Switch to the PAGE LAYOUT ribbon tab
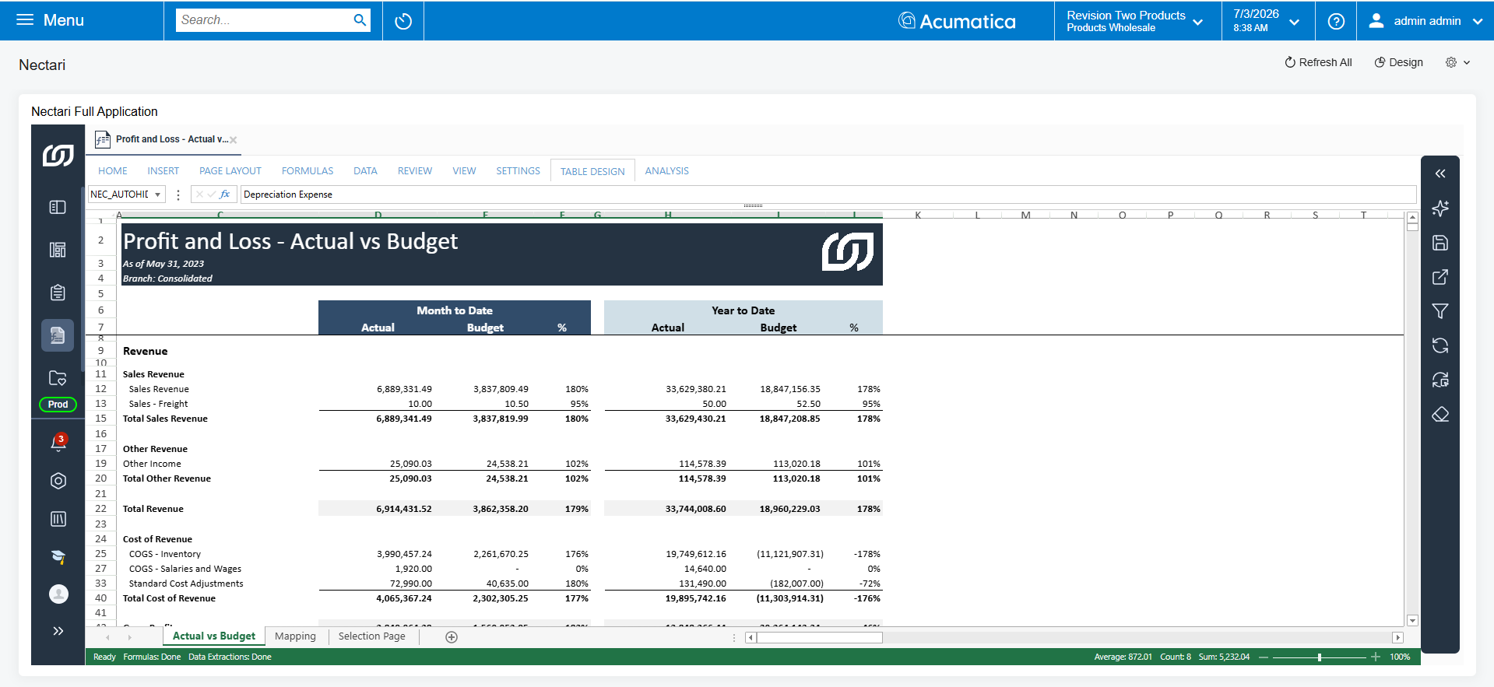 click(230, 171)
